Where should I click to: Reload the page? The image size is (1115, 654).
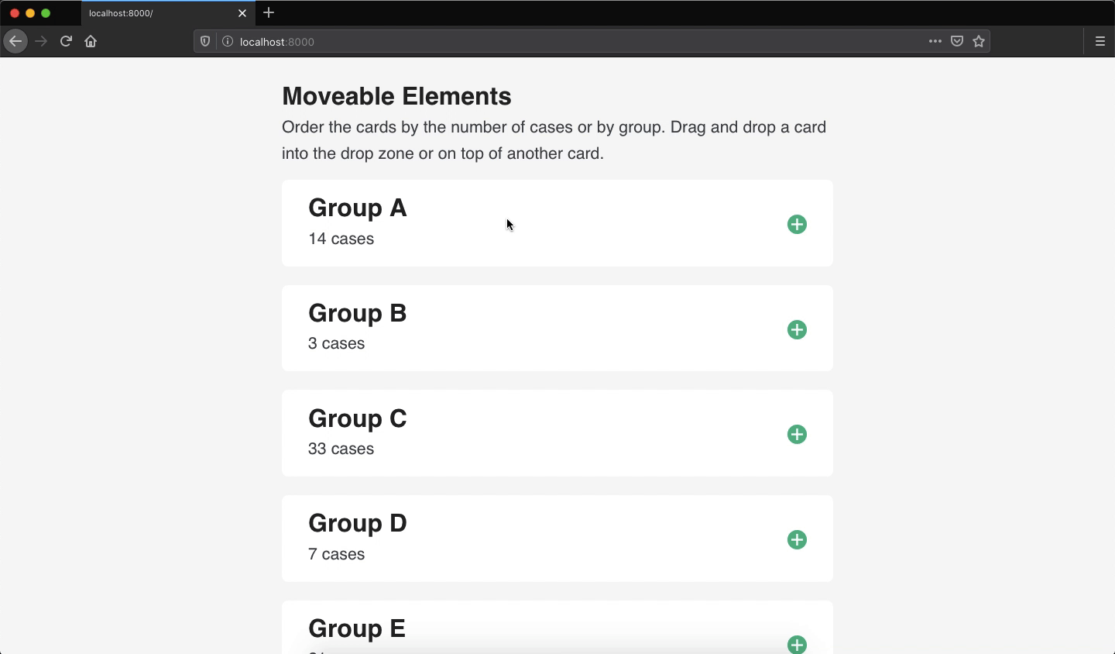(67, 42)
